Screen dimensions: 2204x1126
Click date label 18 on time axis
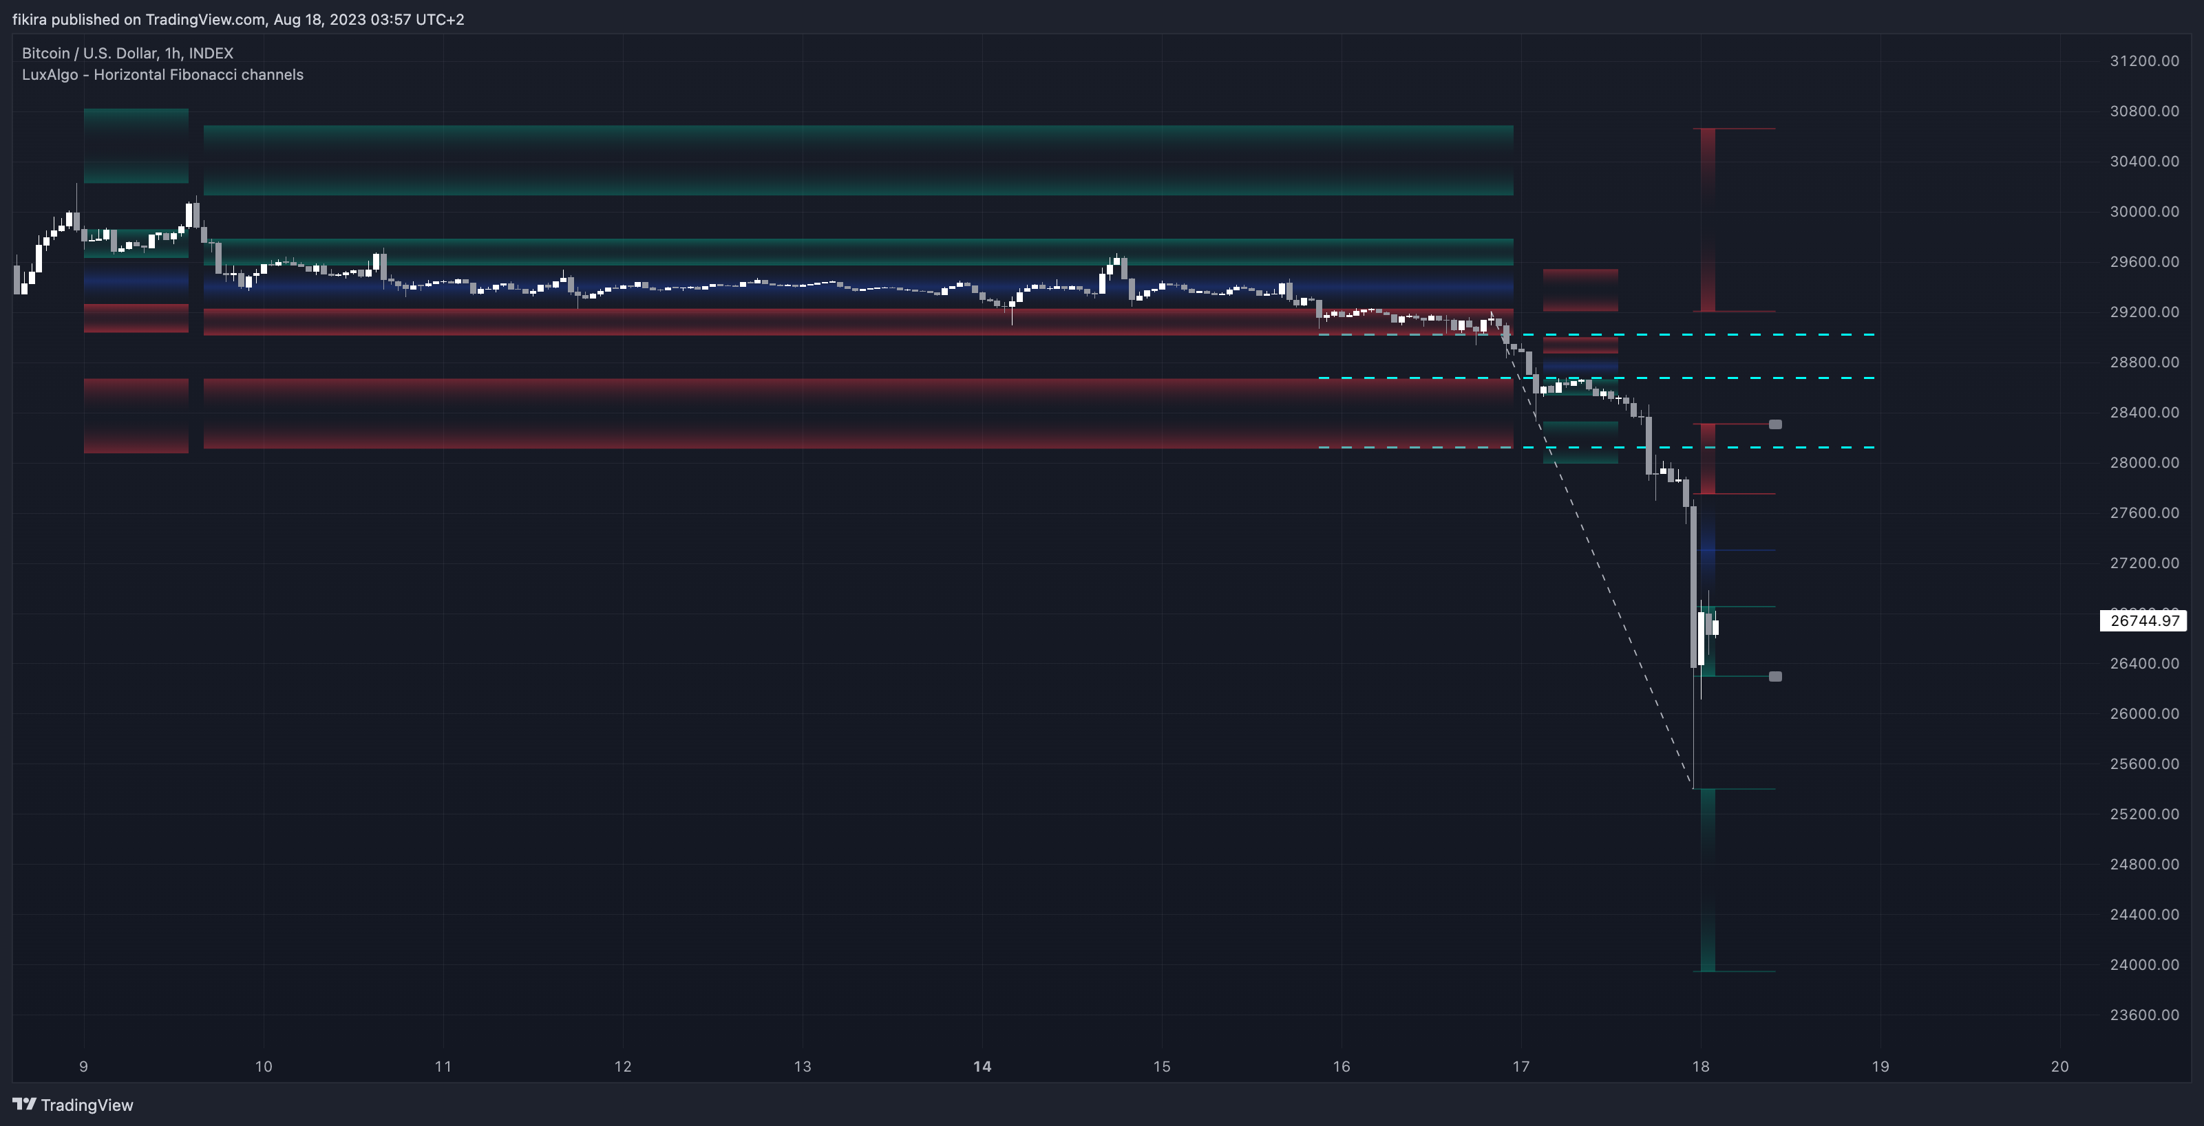pyautogui.click(x=1701, y=1066)
